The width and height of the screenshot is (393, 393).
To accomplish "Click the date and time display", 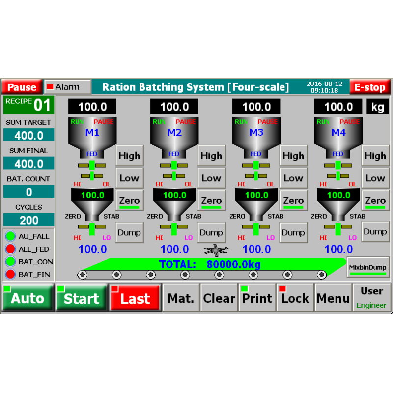I will tap(324, 87).
